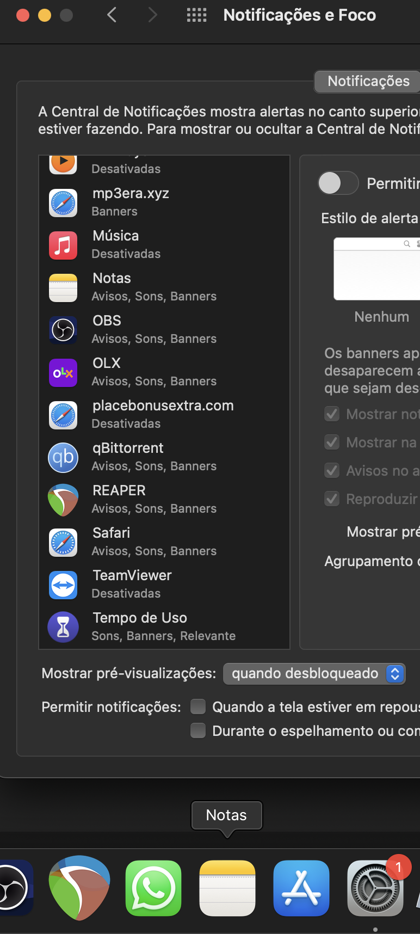Toggle the Avisos no a... checkbox
Image resolution: width=420 pixels, height=934 pixels.
pos(332,470)
